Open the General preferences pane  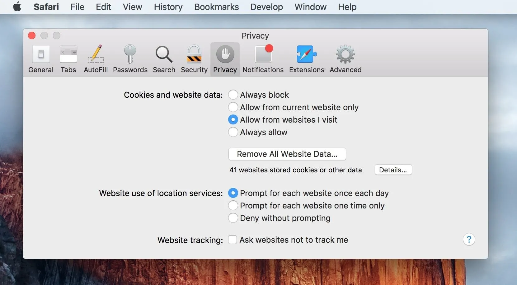(41, 59)
